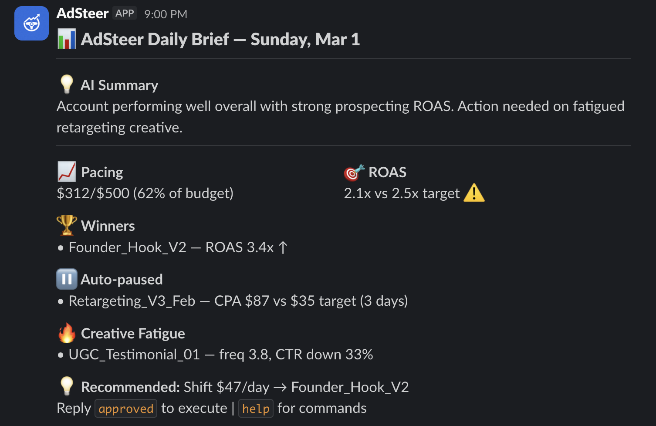Viewport: 656px width, 426px height.
Task: Click the light bulb beside Recommended
Action: (66, 386)
